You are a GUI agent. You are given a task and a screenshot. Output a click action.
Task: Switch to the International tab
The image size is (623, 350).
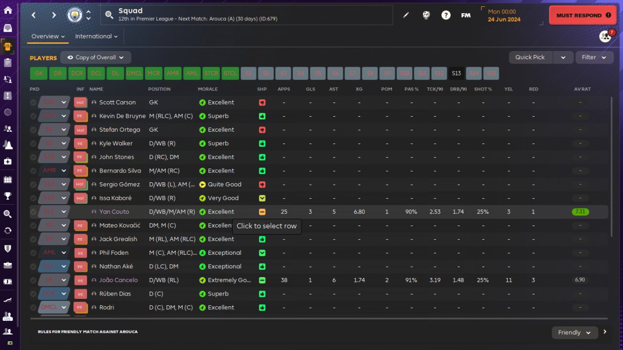(x=96, y=36)
